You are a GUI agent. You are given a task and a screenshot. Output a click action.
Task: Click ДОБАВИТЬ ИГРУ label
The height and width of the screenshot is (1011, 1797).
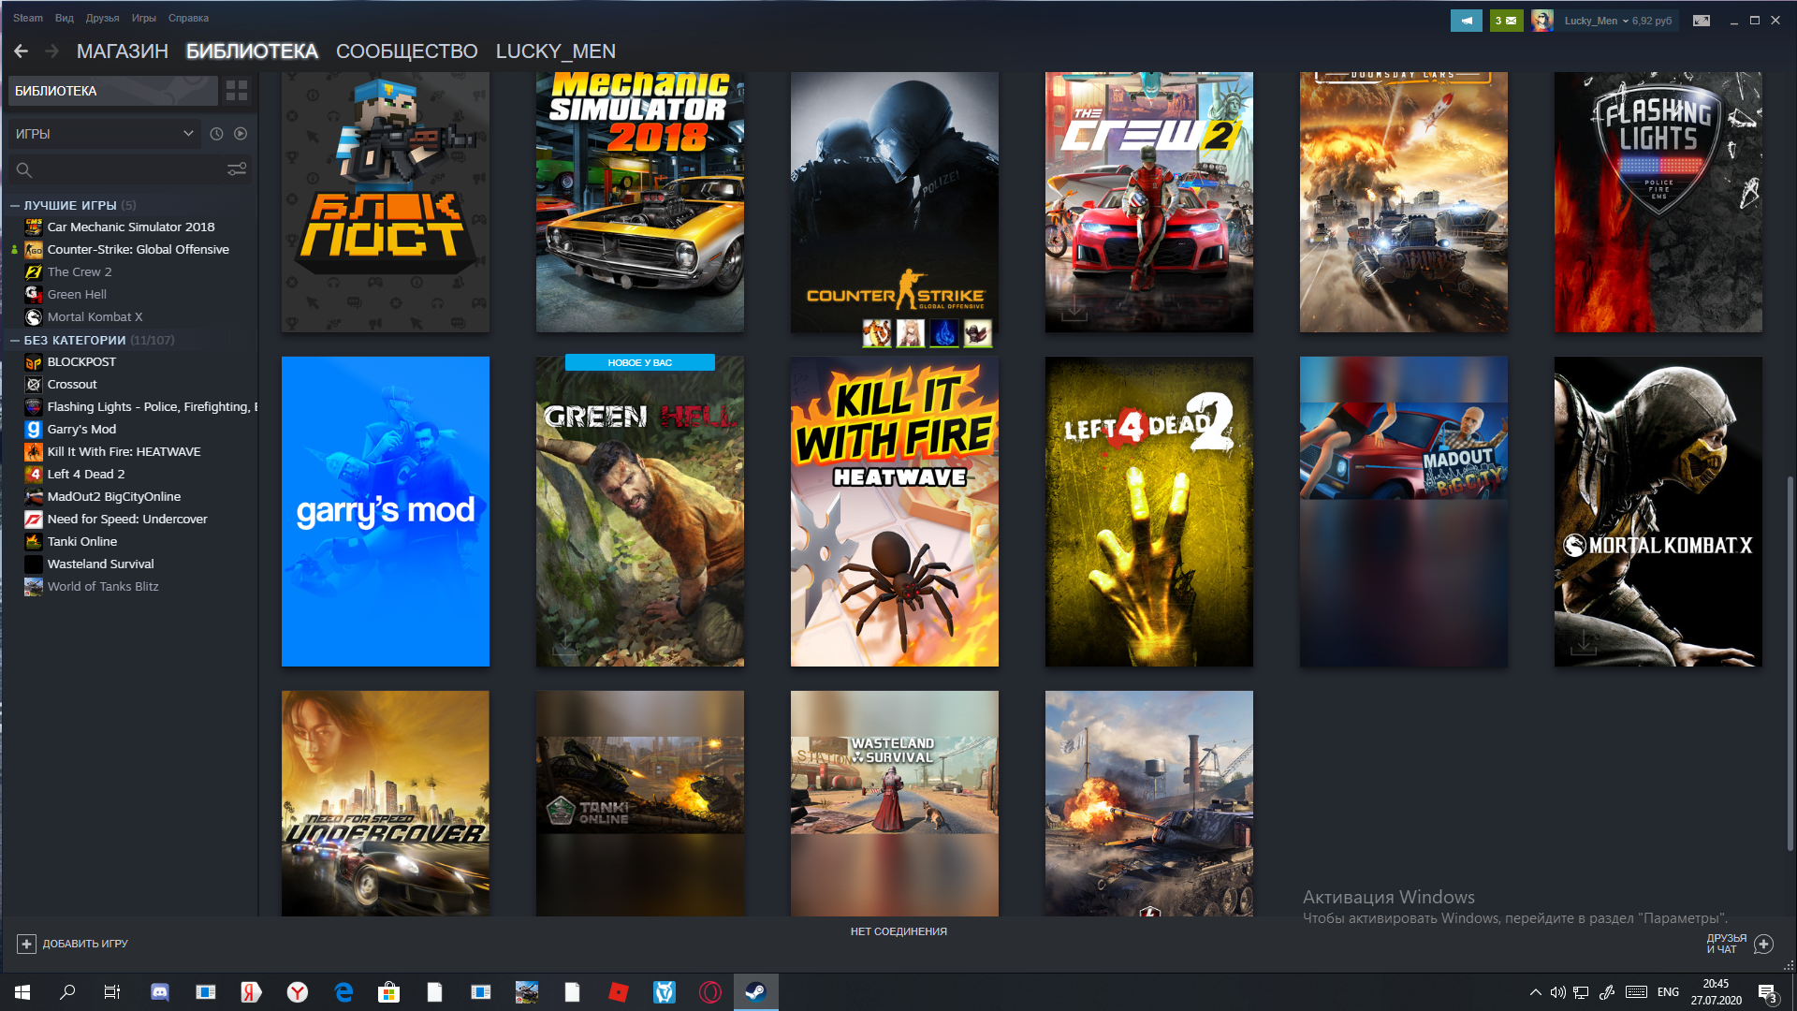(x=85, y=944)
